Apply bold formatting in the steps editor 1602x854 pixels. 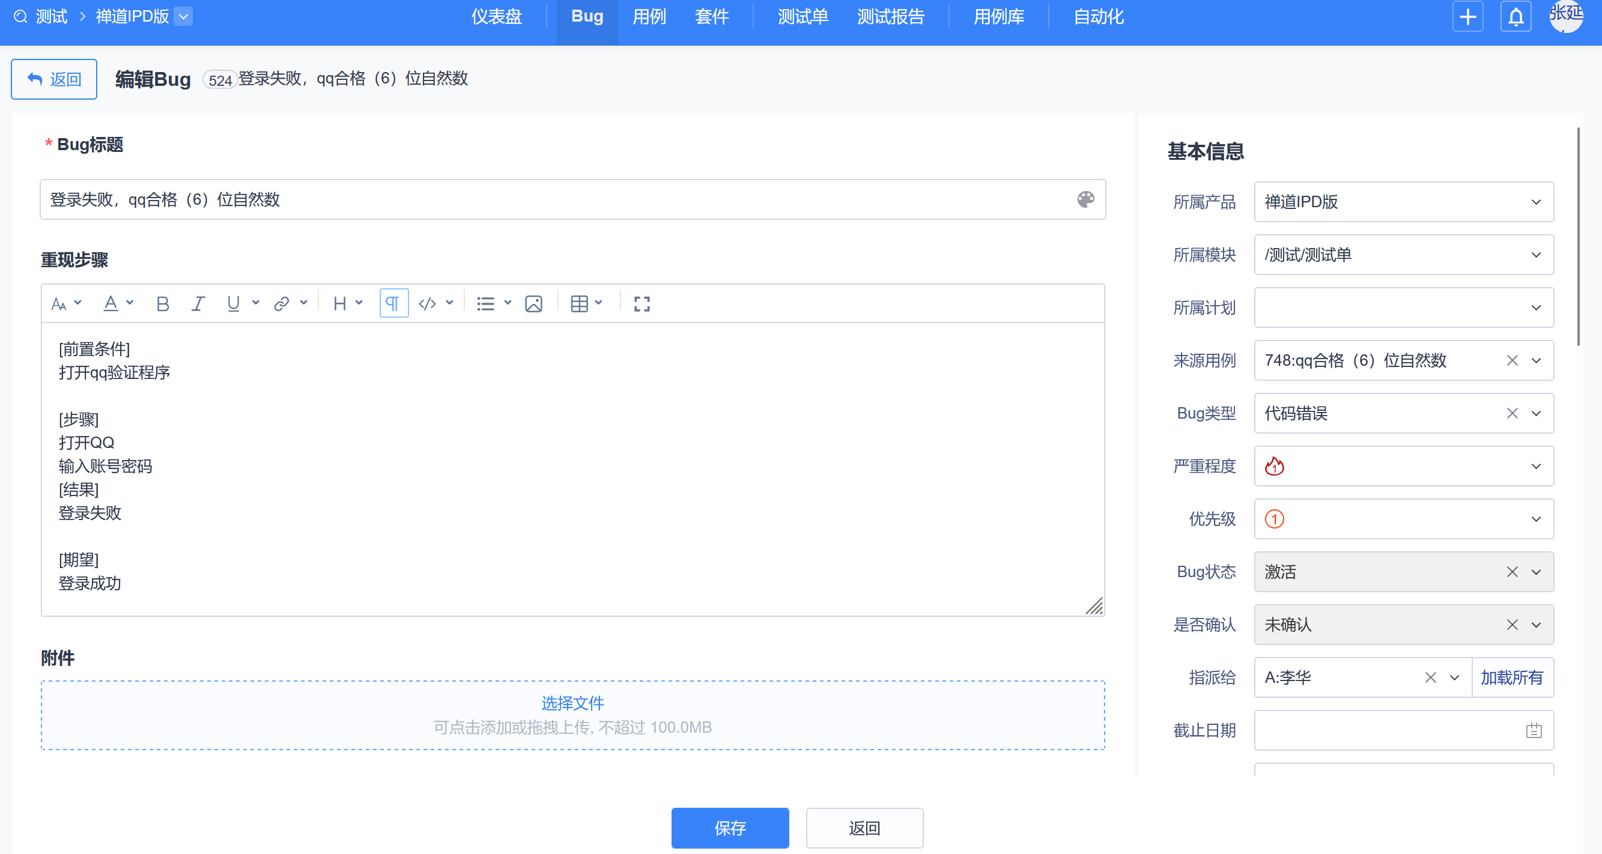pos(162,303)
